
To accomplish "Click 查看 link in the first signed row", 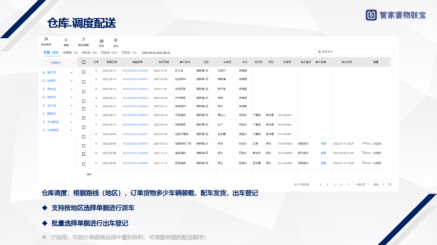I will [323, 143].
